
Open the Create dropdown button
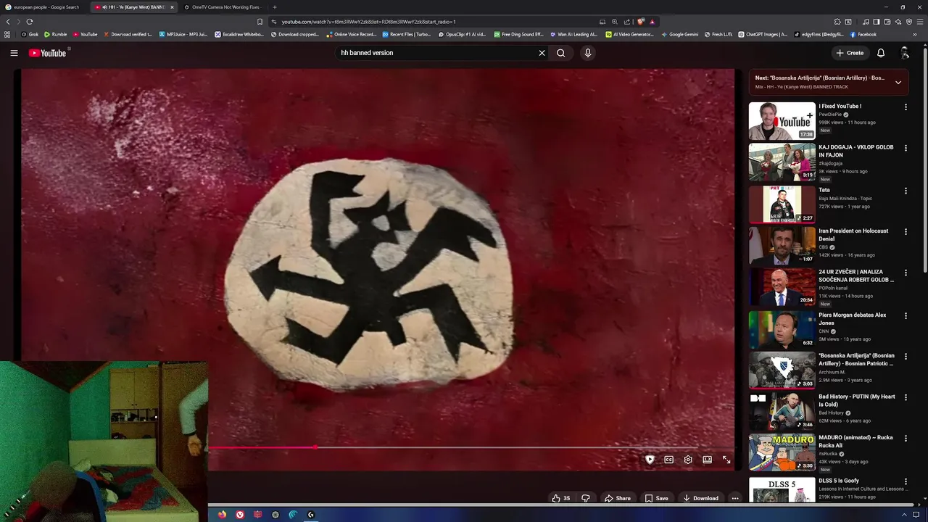[x=850, y=53]
